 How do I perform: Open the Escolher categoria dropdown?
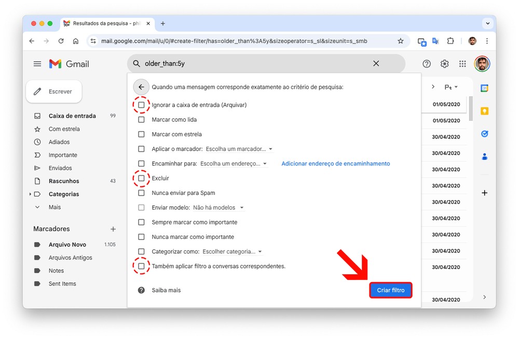[x=233, y=251]
